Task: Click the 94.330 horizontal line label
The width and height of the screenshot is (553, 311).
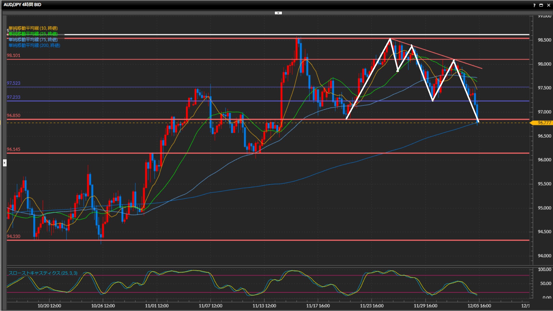Action: pos(14,236)
